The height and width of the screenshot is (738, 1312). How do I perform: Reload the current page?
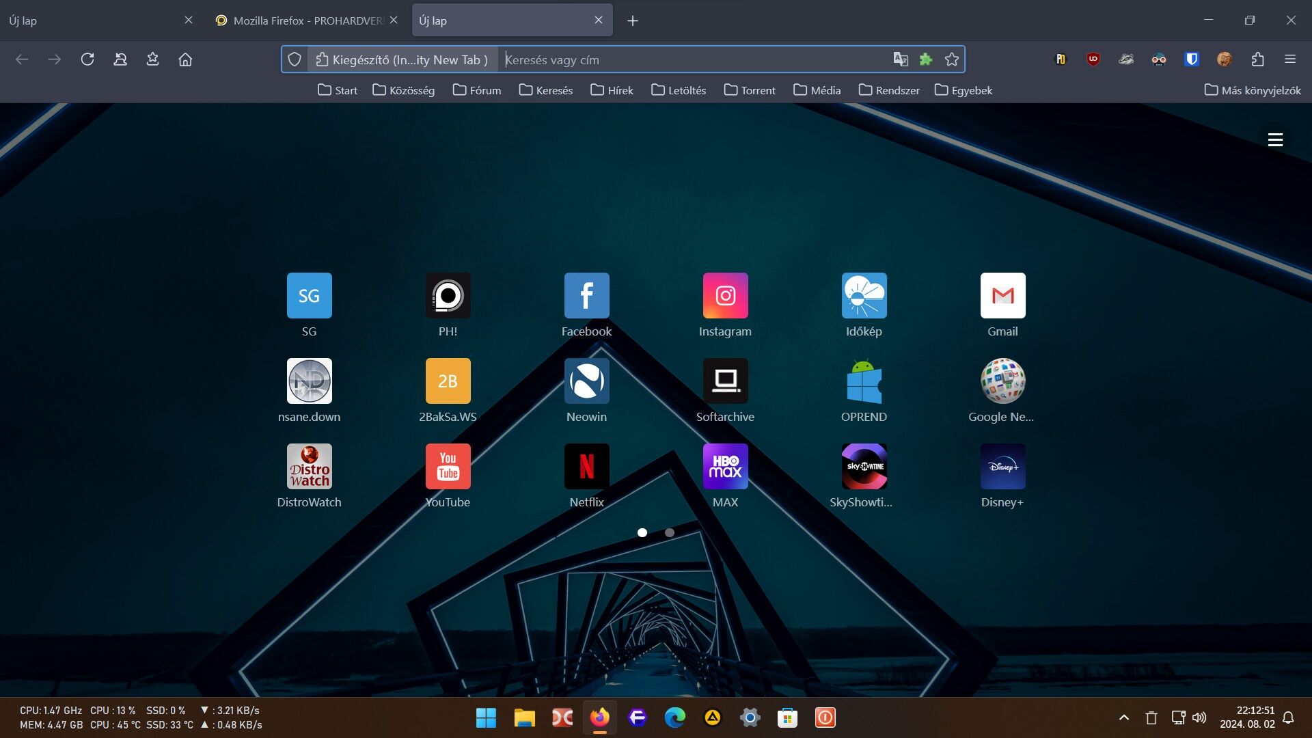point(87,59)
